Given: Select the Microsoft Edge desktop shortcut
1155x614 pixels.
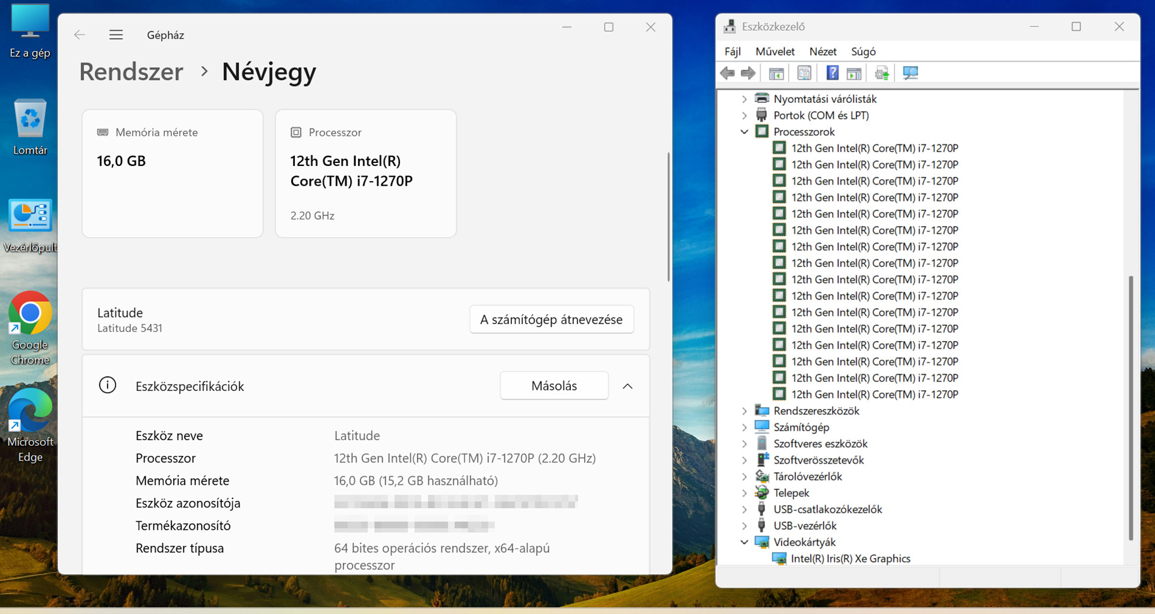Looking at the screenshot, I should 30,425.
